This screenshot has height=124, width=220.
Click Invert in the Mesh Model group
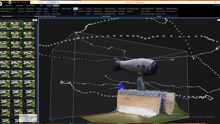88,14
